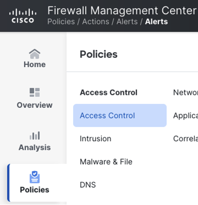The height and width of the screenshot is (205, 198).
Task: Select the Overview dashboard tiles icon
Action: (x=34, y=92)
